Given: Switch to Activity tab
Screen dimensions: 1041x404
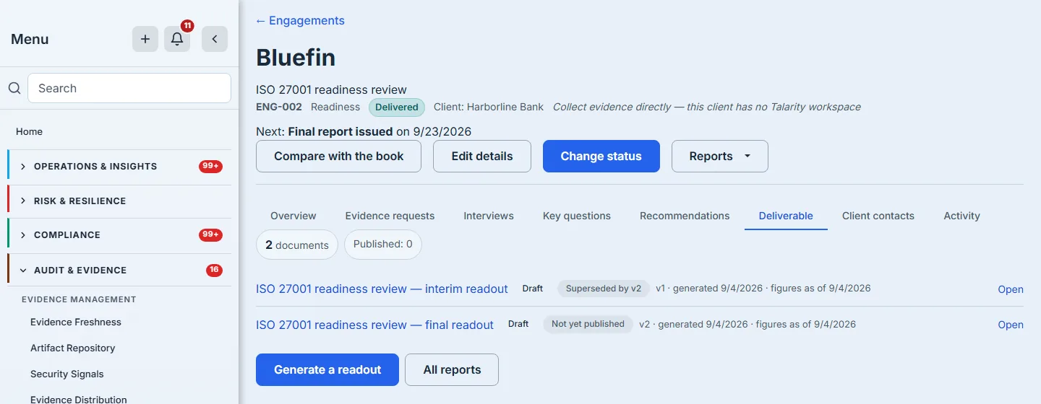Looking at the screenshot, I should coord(961,216).
